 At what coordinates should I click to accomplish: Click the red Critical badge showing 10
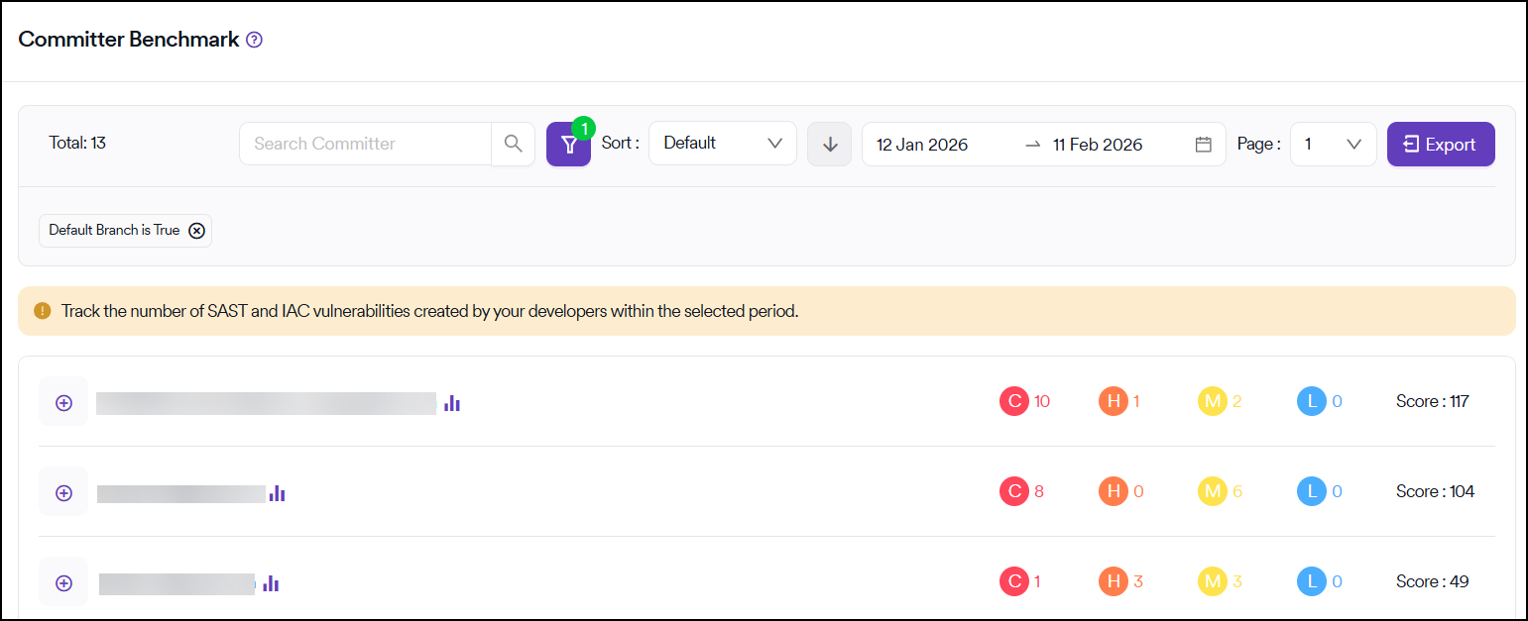1013,401
